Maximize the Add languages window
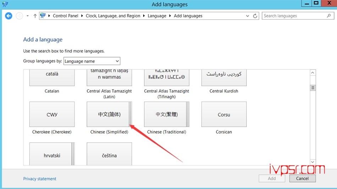Image resolution: width=337 pixels, height=189 pixels. pyautogui.click(x=316, y=3)
